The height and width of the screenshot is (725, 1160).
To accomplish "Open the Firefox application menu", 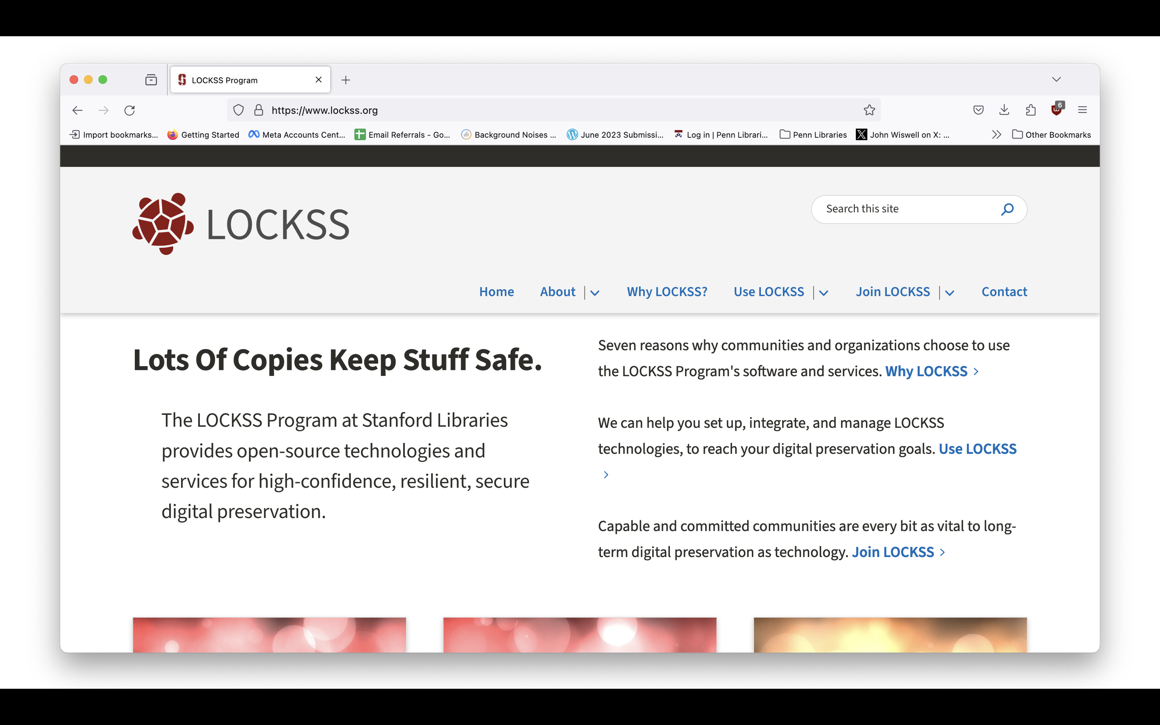I will tap(1082, 110).
